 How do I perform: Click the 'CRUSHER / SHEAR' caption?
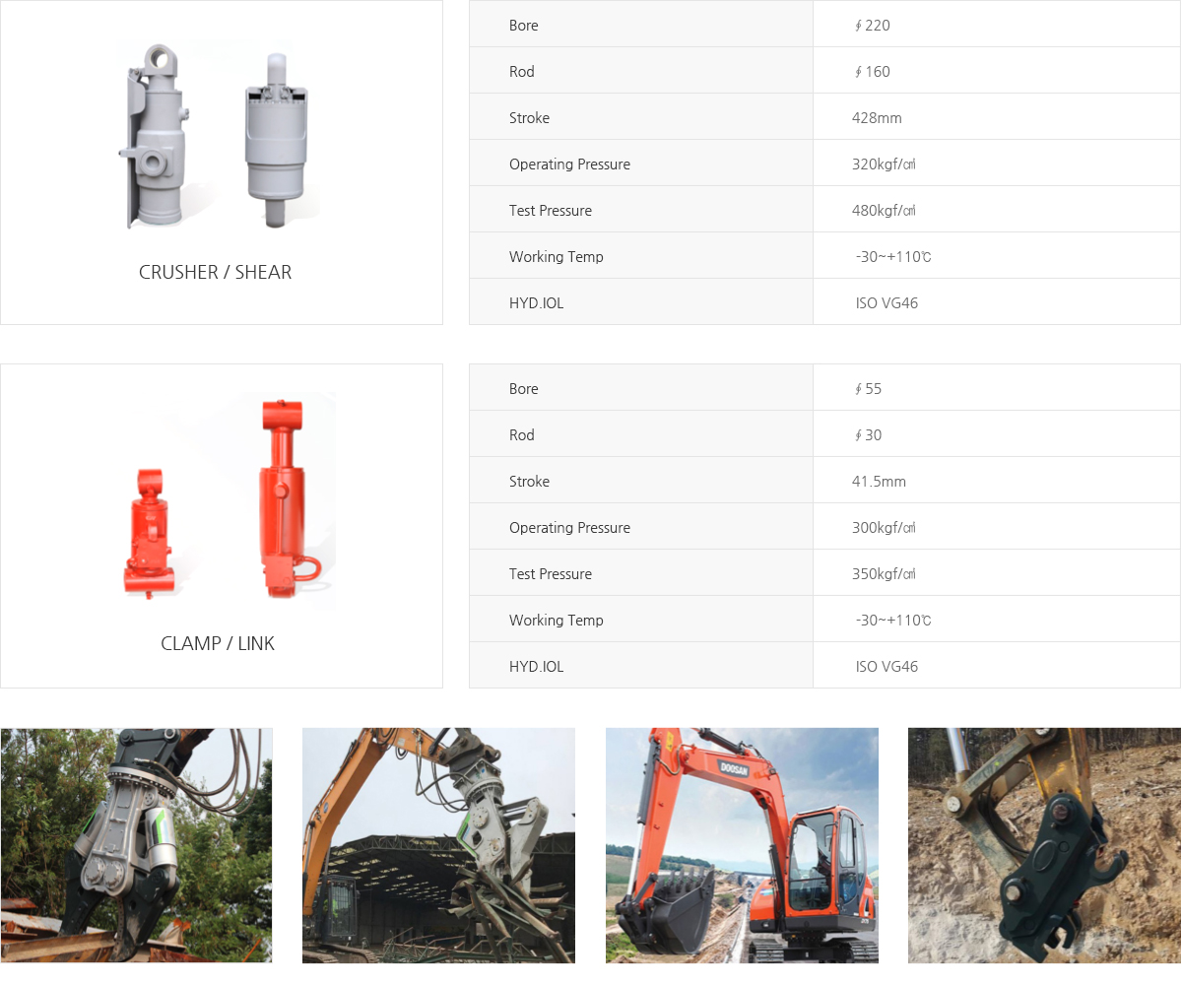(x=216, y=272)
